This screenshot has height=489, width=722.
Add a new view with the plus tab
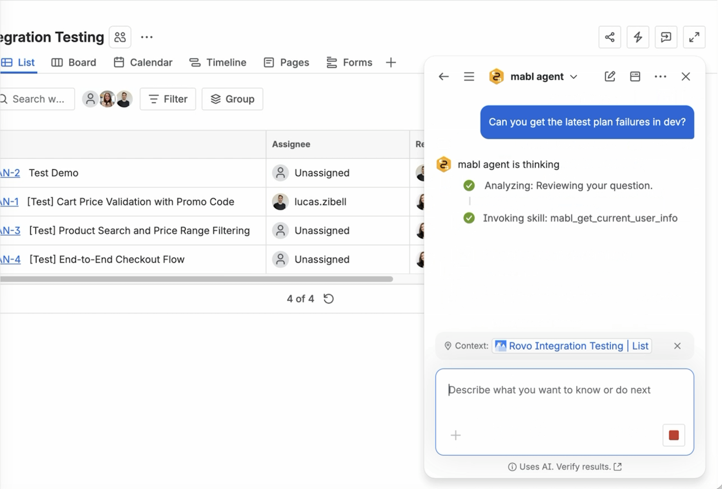[391, 63]
